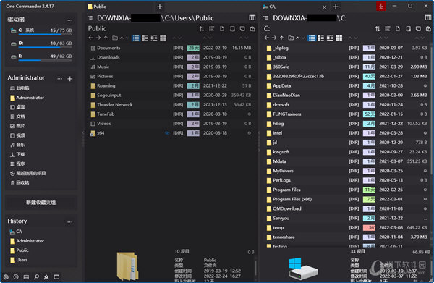Click the up chevron next to C: folder icon
This screenshot has height=283, width=434.
[297, 38]
